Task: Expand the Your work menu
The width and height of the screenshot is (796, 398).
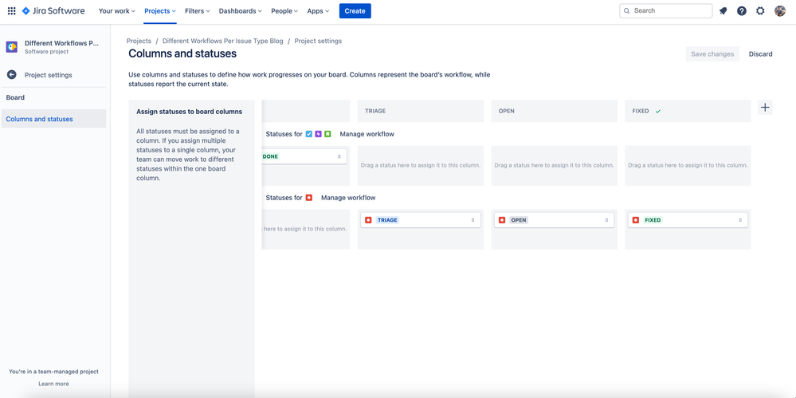Action: [x=117, y=10]
